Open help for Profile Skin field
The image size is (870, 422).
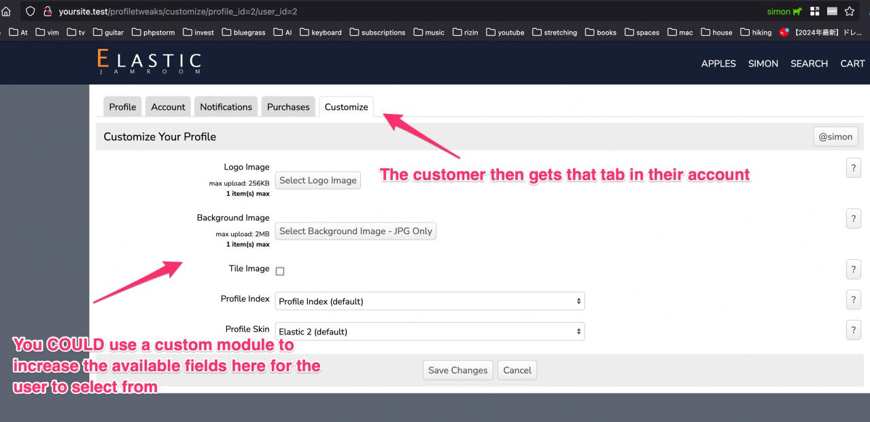[x=853, y=330]
